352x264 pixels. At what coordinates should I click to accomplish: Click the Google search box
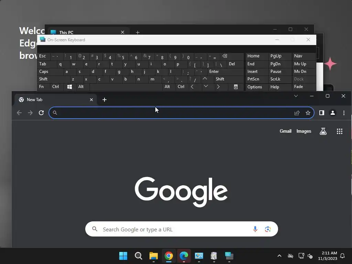point(181,229)
